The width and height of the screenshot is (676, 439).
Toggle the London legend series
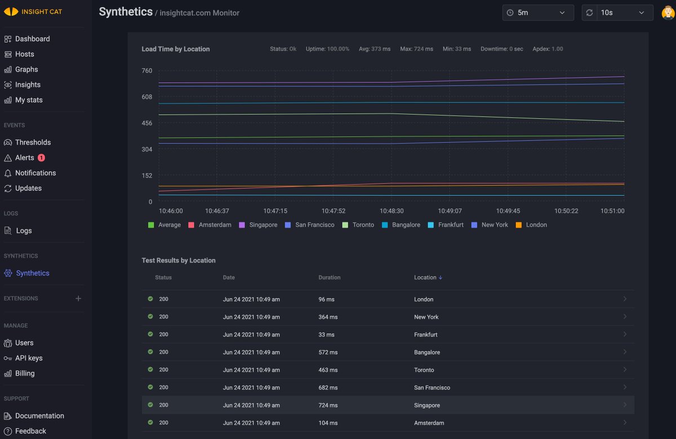pos(531,225)
